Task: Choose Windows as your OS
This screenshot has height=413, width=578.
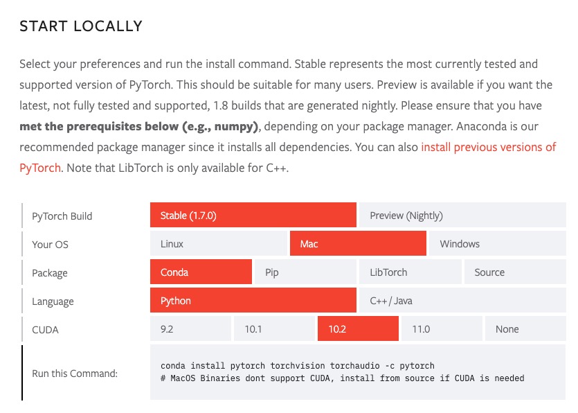Action: pos(497,244)
